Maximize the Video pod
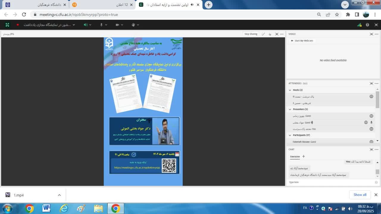Image resolution: width=381 pixels, height=214 pixels. [x=371, y=34]
